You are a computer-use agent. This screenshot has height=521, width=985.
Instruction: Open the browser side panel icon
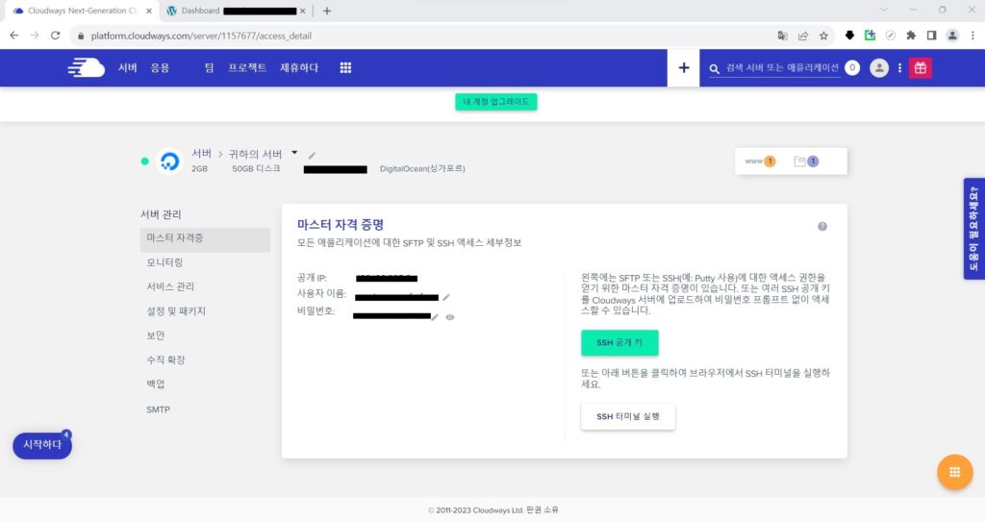[x=931, y=36]
